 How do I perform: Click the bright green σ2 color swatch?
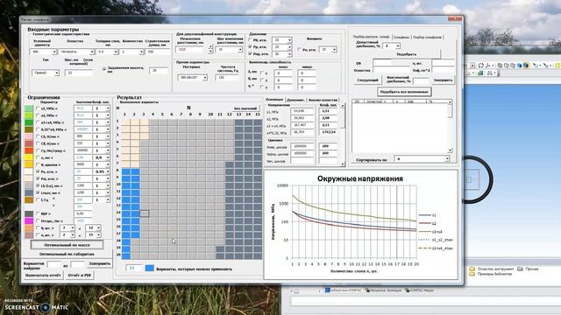coord(29,115)
